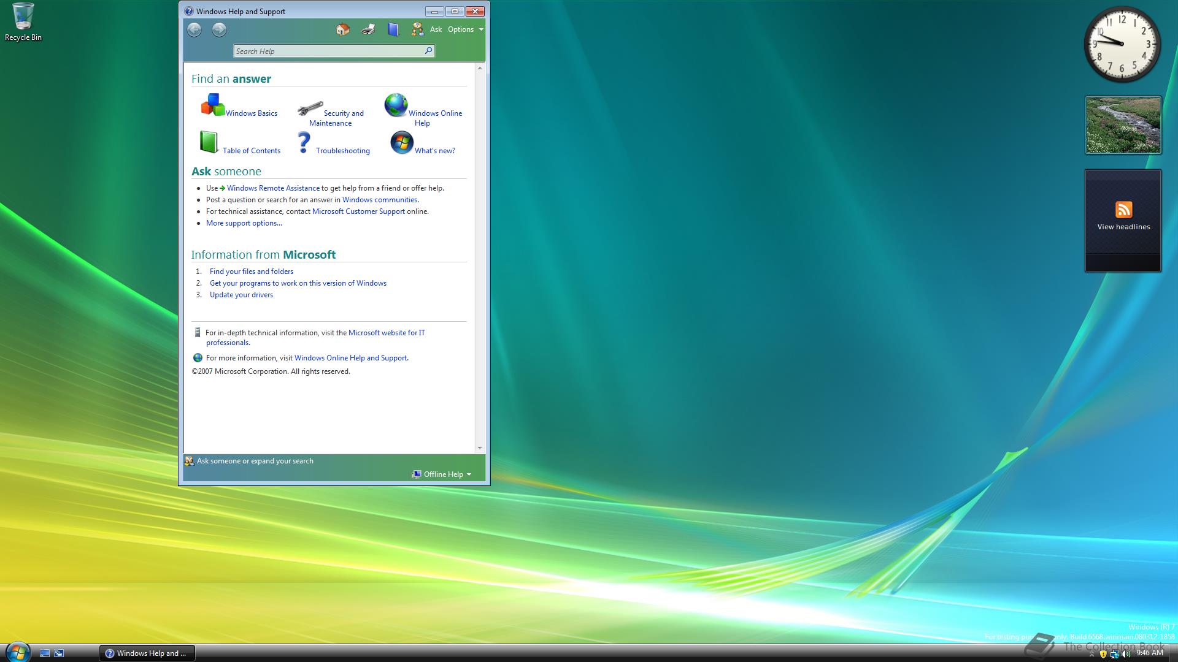Click the green book Table of Contents icon
This screenshot has width=1178, height=662.
209,142
